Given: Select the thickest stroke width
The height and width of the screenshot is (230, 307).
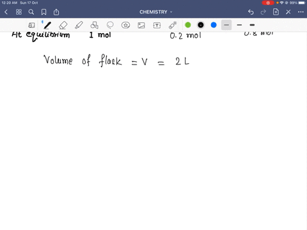Looking at the screenshot, I should pyautogui.click(x=252, y=25).
